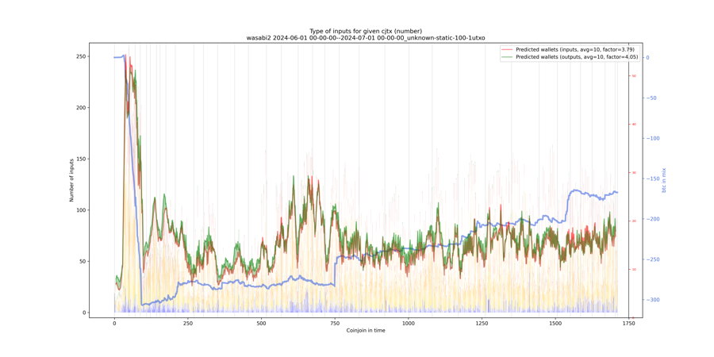Click left y-axis tick label 200
Screen dimensions: 714x357
81,108
